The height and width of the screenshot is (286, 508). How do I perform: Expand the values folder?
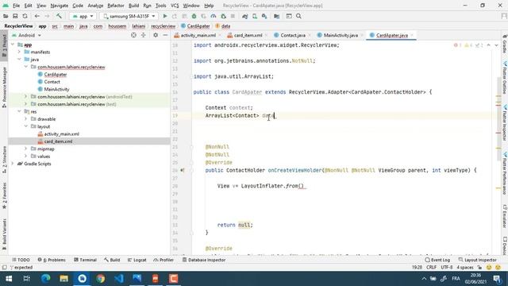tap(25, 157)
